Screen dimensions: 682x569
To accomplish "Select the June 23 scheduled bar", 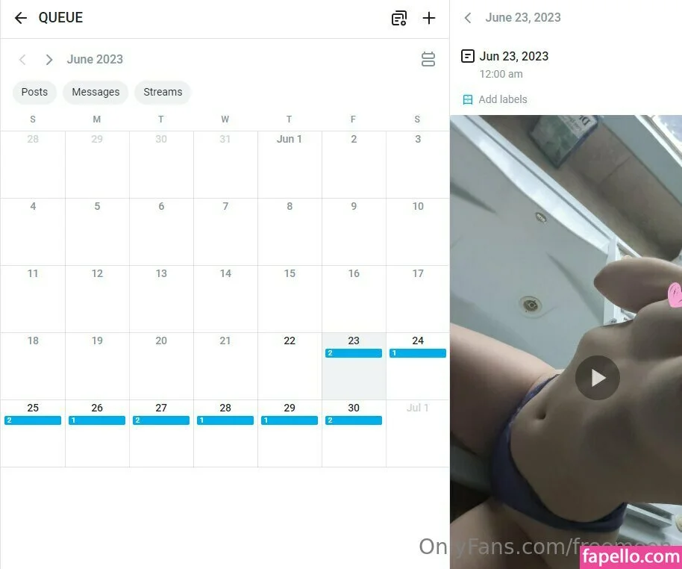I will (x=354, y=353).
